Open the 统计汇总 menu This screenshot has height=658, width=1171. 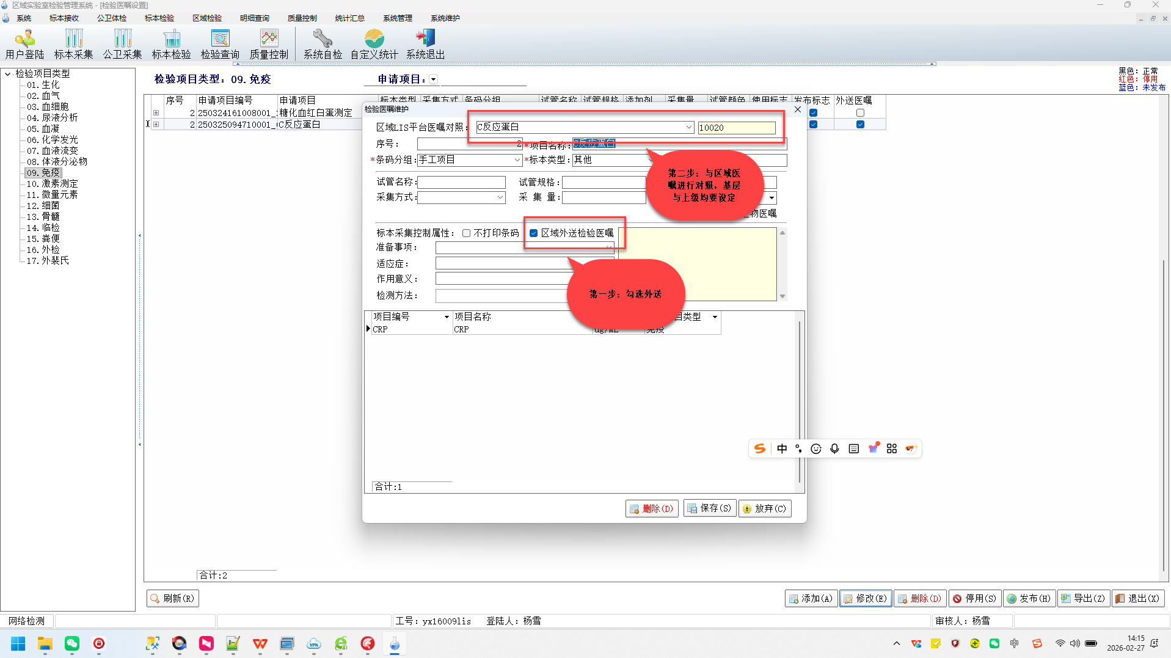[x=349, y=18]
